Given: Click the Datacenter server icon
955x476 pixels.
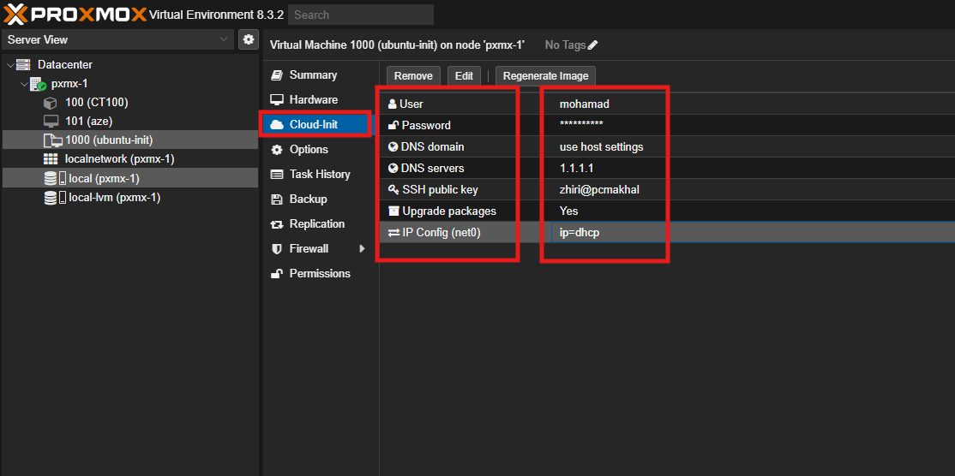Looking at the screenshot, I should (23, 64).
